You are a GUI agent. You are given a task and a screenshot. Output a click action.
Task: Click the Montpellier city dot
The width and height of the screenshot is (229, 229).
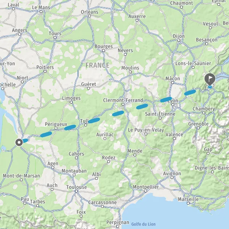tap(146, 191)
